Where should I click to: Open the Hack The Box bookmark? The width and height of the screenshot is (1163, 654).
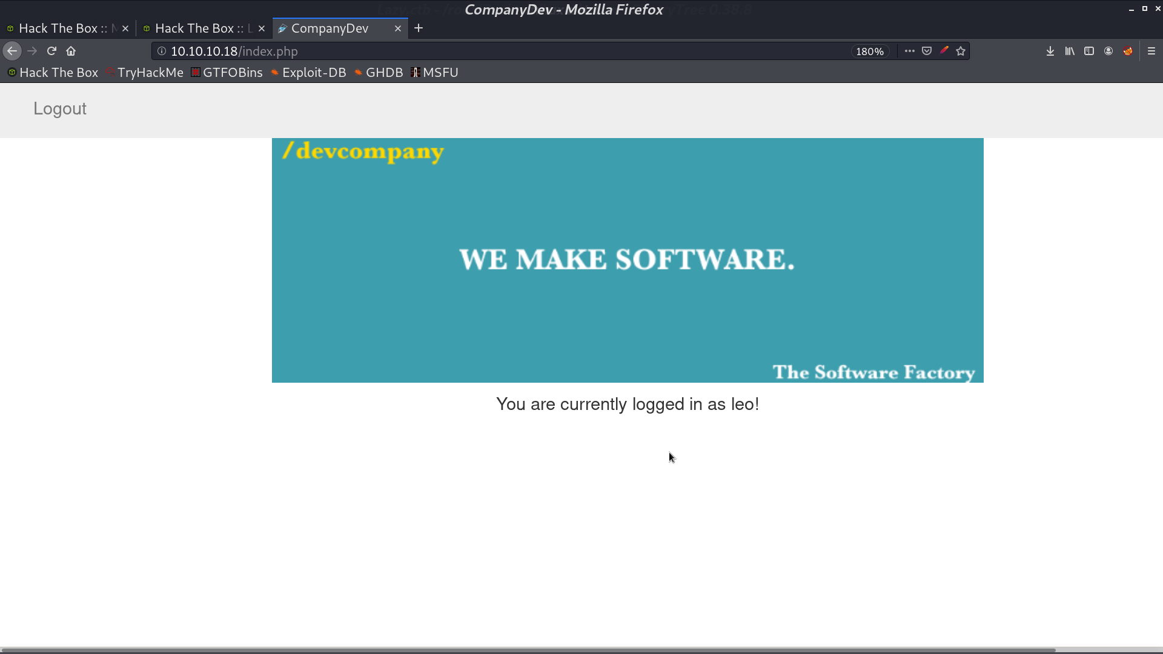53,73
